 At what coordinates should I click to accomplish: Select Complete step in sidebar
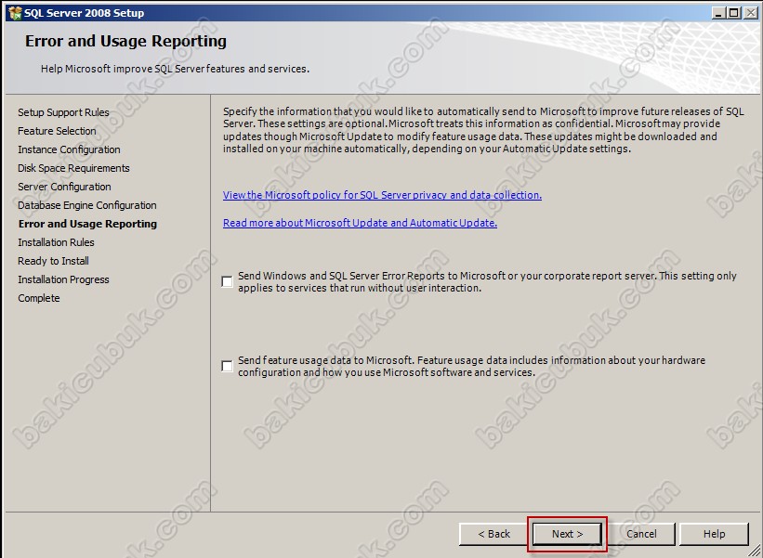[39, 298]
